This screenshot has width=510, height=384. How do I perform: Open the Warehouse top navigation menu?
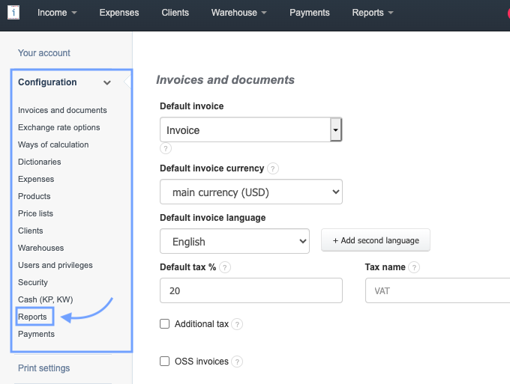239,13
